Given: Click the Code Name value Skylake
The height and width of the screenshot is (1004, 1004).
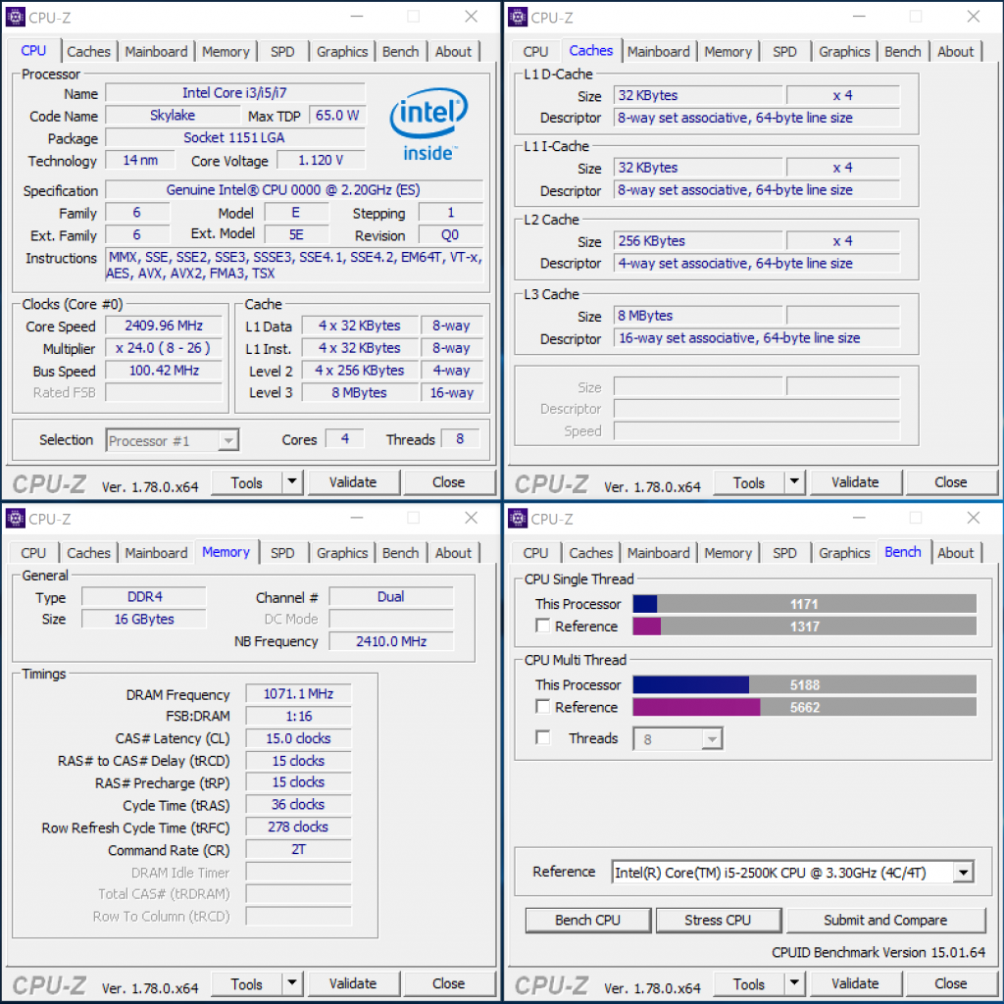Looking at the screenshot, I should 173,116.
